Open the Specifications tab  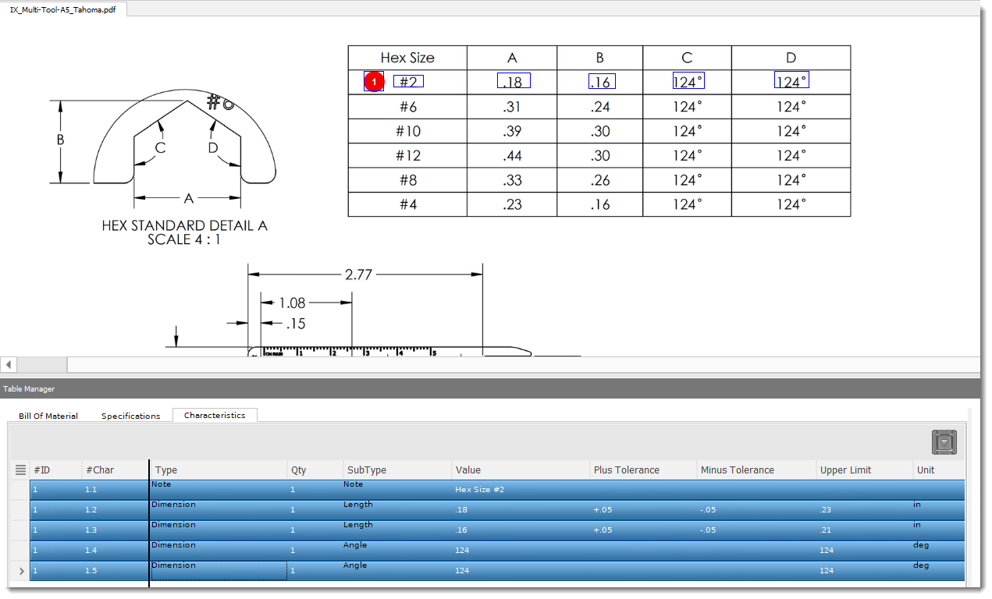130,415
